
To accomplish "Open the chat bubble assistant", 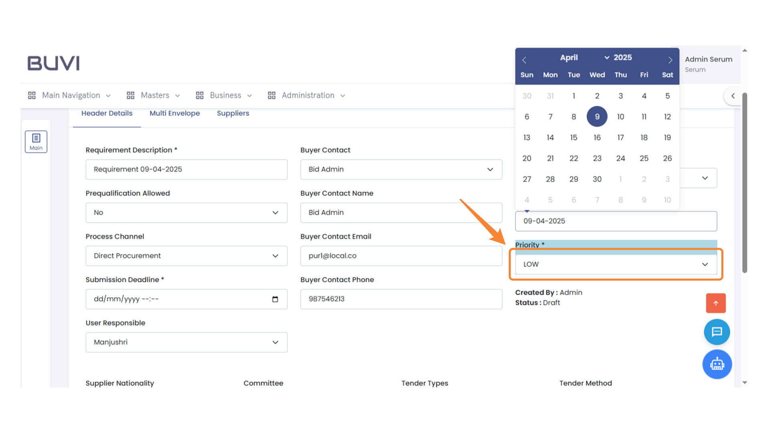I will pos(717,332).
